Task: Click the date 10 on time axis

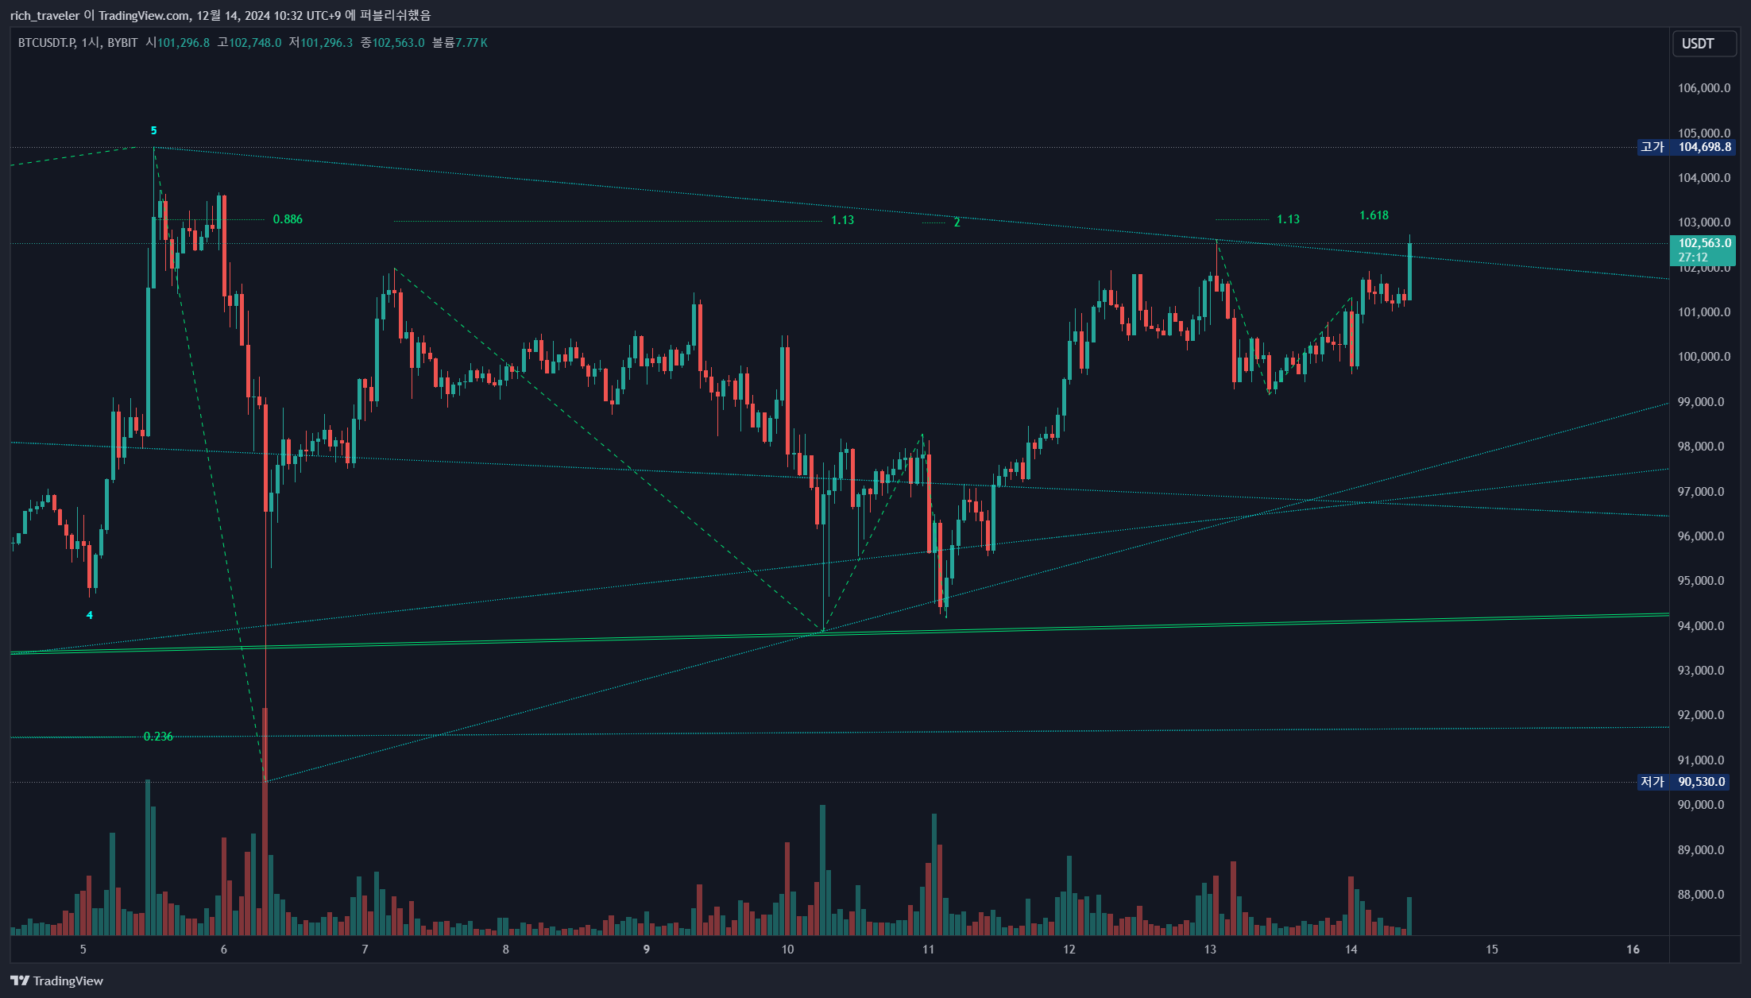Action: pyautogui.click(x=787, y=949)
